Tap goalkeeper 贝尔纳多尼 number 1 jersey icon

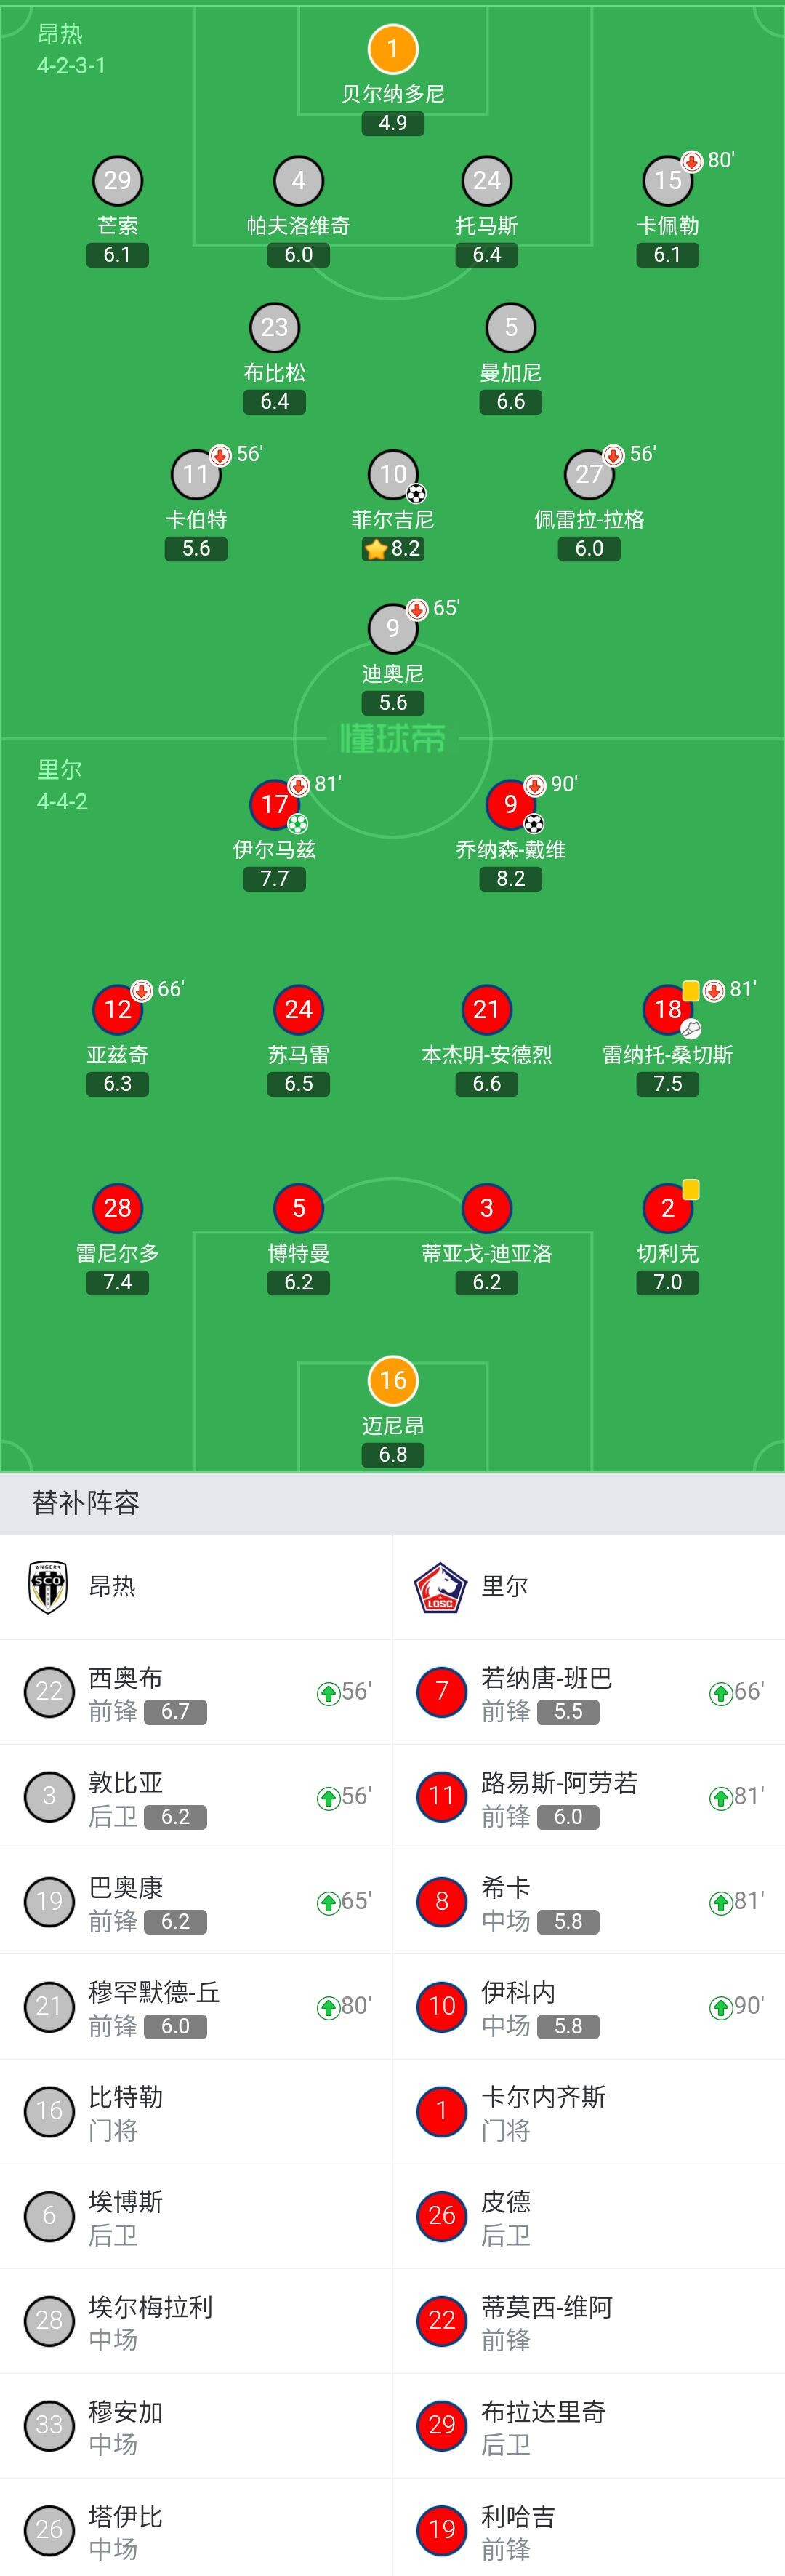pyautogui.click(x=392, y=49)
